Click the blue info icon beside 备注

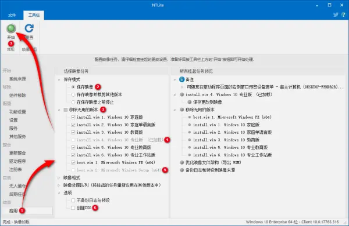coord(181,79)
